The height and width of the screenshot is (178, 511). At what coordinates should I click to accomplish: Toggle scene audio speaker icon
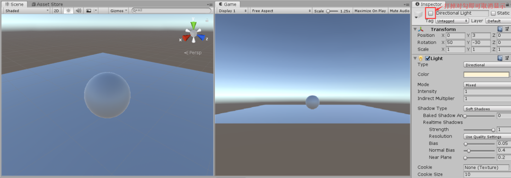click(78, 11)
